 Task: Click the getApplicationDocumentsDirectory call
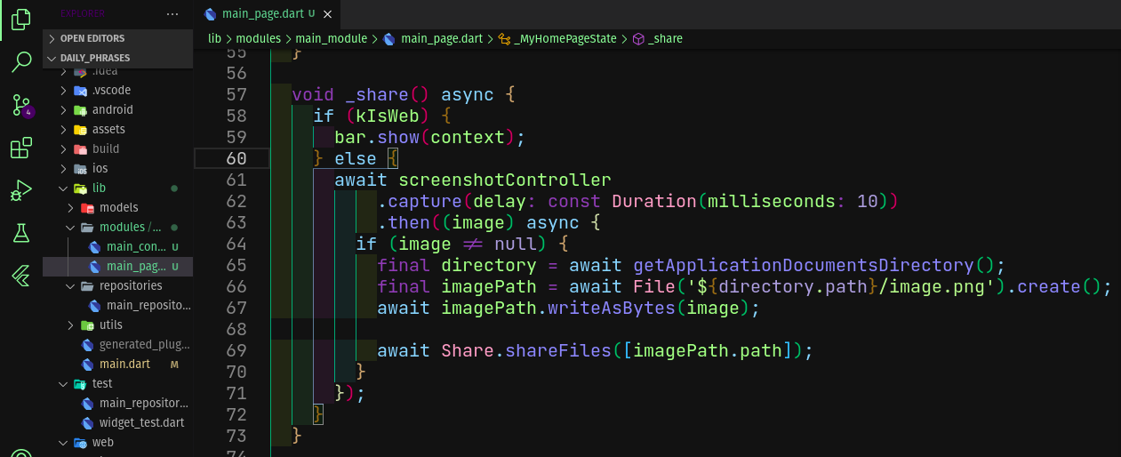click(x=804, y=265)
